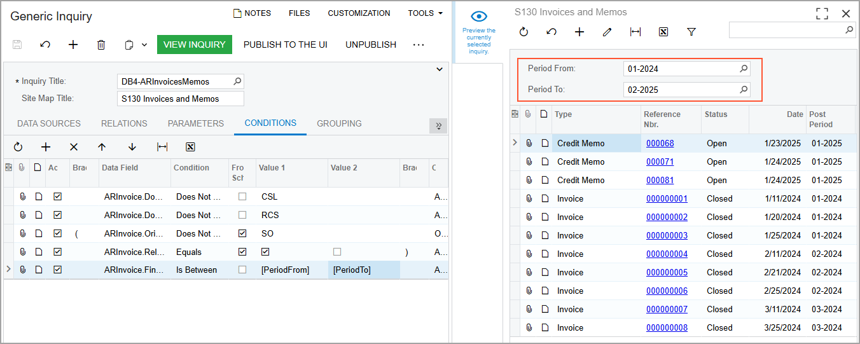Click the Undo icon in Generic Inquiry toolbar
This screenshot has height=344, width=860.
(45, 45)
